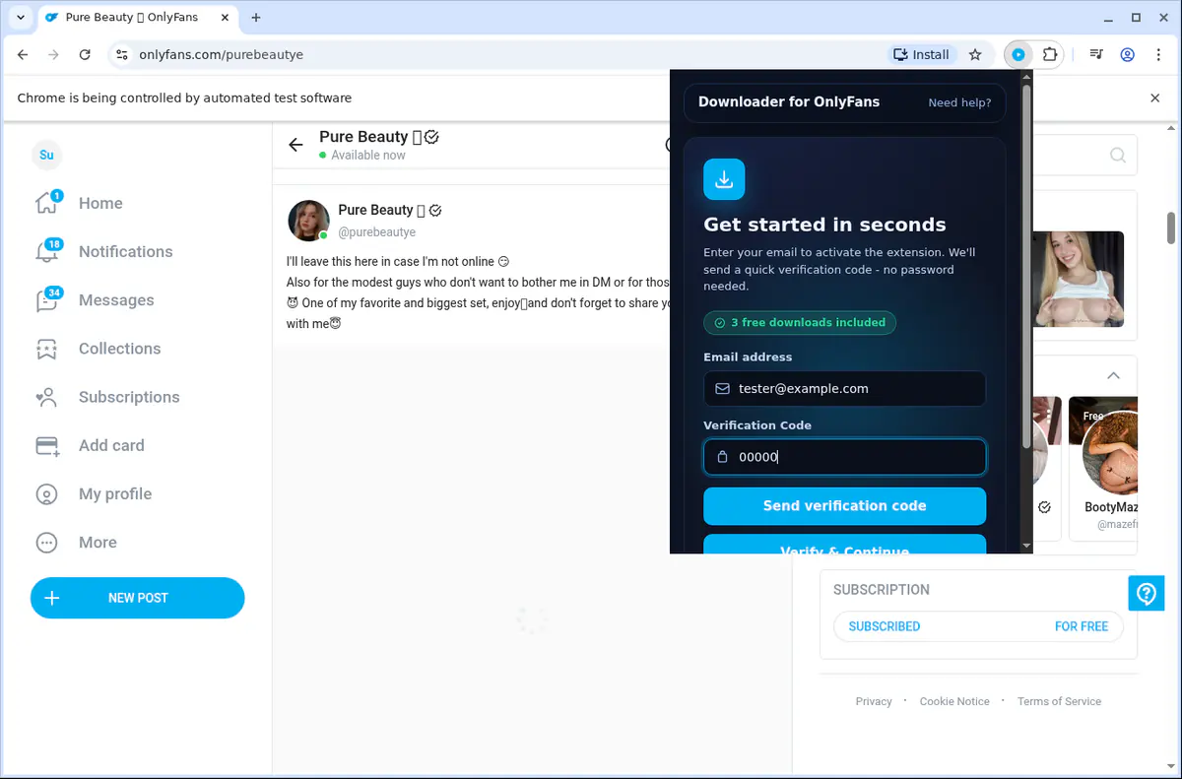
Task: Click the Verify & Continue button
Action: click(844, 545)
